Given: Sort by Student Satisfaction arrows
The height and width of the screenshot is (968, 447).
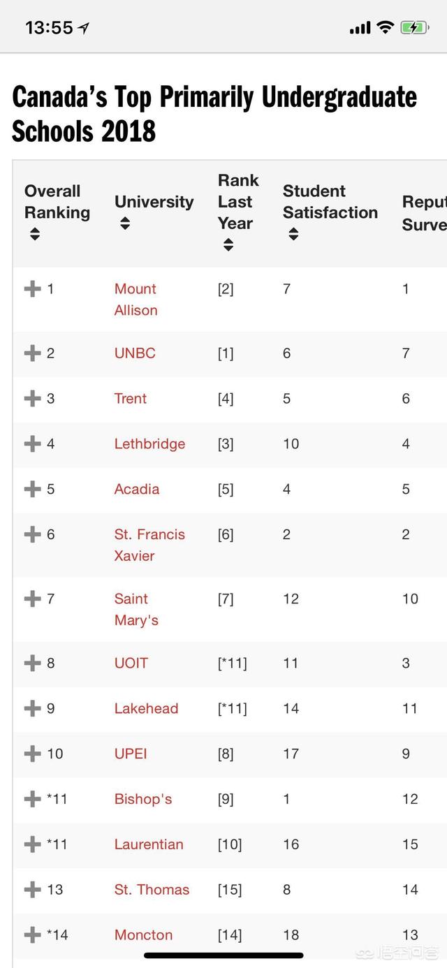Looking at the screenshot, I should 293,235.
